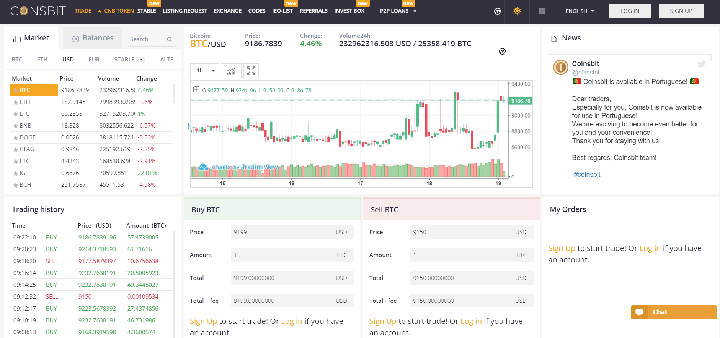Image resolution: width=720 pixels, height=338 pixels.
Task: Click the circle icon beside Balances
Action: [x=76, y=39]
